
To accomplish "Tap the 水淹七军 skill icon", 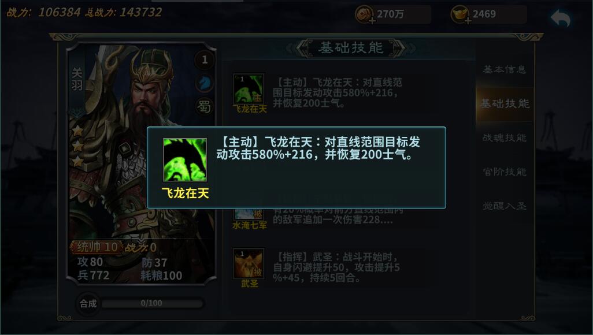I will coord(249,214).
